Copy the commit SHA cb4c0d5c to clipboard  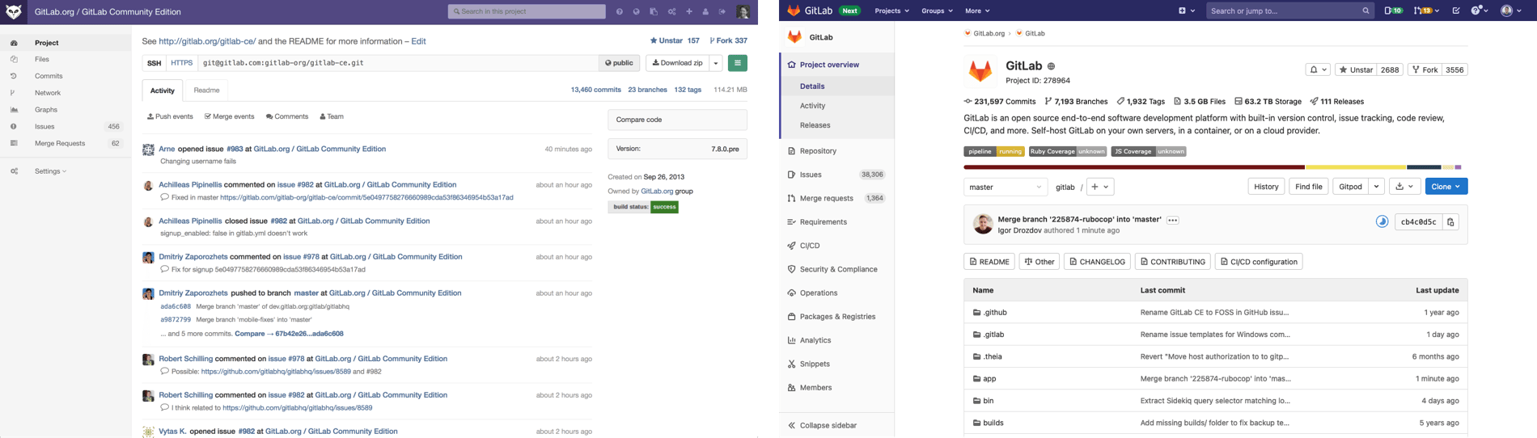1450,222
